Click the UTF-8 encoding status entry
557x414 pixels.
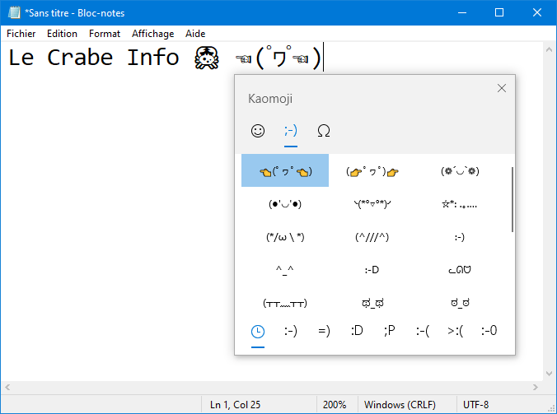pyautogui.click(x=475, y=405)
